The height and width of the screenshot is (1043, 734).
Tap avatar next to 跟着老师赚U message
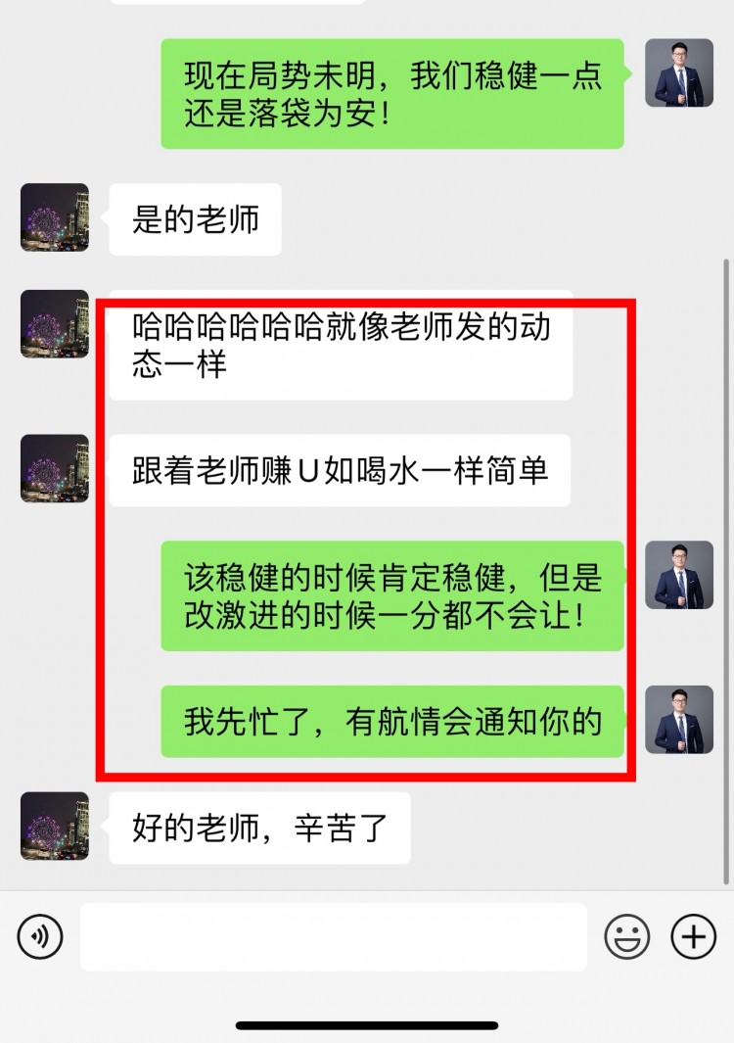pyautogui.click(x=55, y=468)
